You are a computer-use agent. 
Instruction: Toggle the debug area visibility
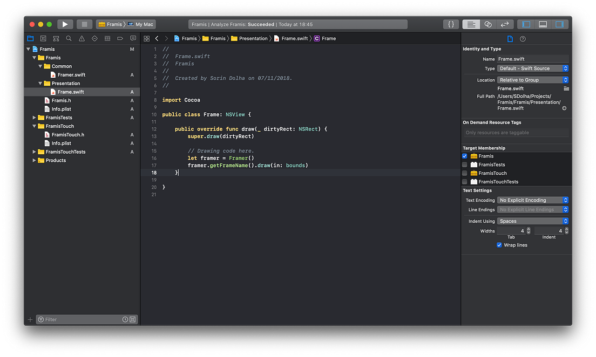(543, 24)
